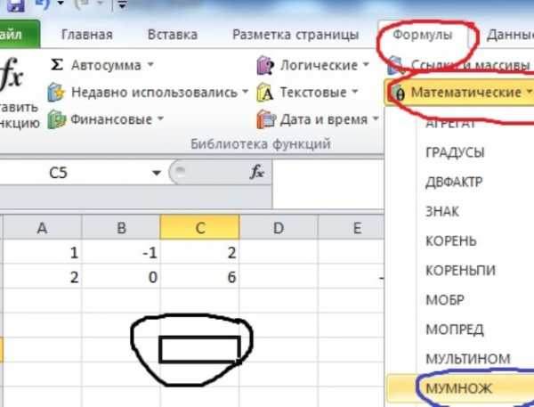Expand the Текстовые dropdown arrow
Screen dimensions: 534x407
(x=354, y=91)
